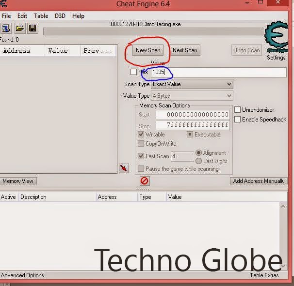The image size is (294, 286).
Task: Click the Start address field
Action: coord(193,115)
